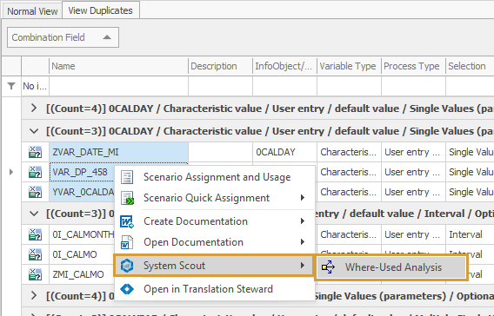Click the Translation Steward diamond icon

tap(127, 289)
